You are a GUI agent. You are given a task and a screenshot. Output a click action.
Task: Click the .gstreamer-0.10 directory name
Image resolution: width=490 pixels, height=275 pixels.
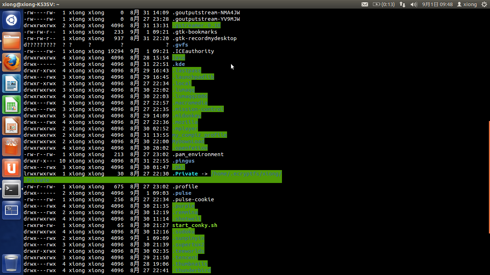pos(196,25)
